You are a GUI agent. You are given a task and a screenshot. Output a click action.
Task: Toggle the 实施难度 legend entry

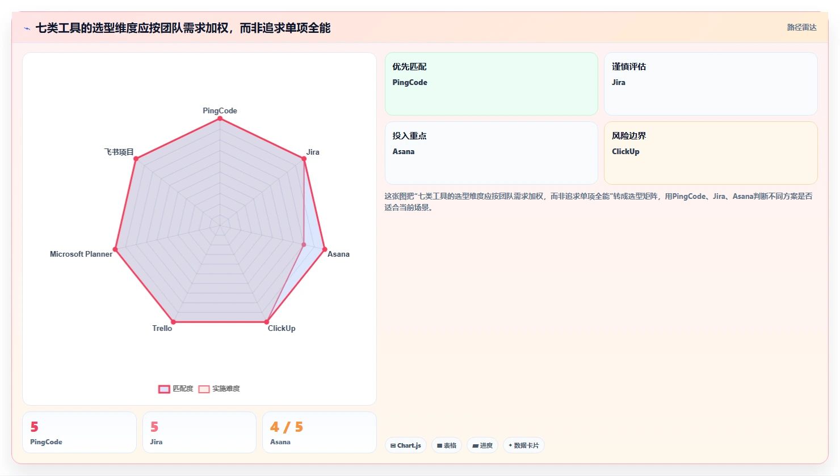[219, 389]
